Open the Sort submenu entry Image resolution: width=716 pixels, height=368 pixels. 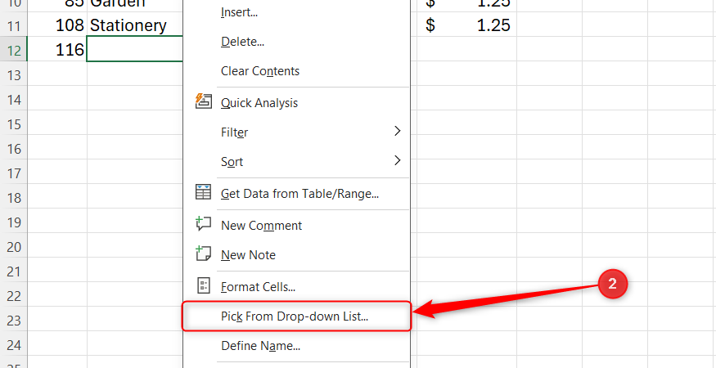coord(297,162)
